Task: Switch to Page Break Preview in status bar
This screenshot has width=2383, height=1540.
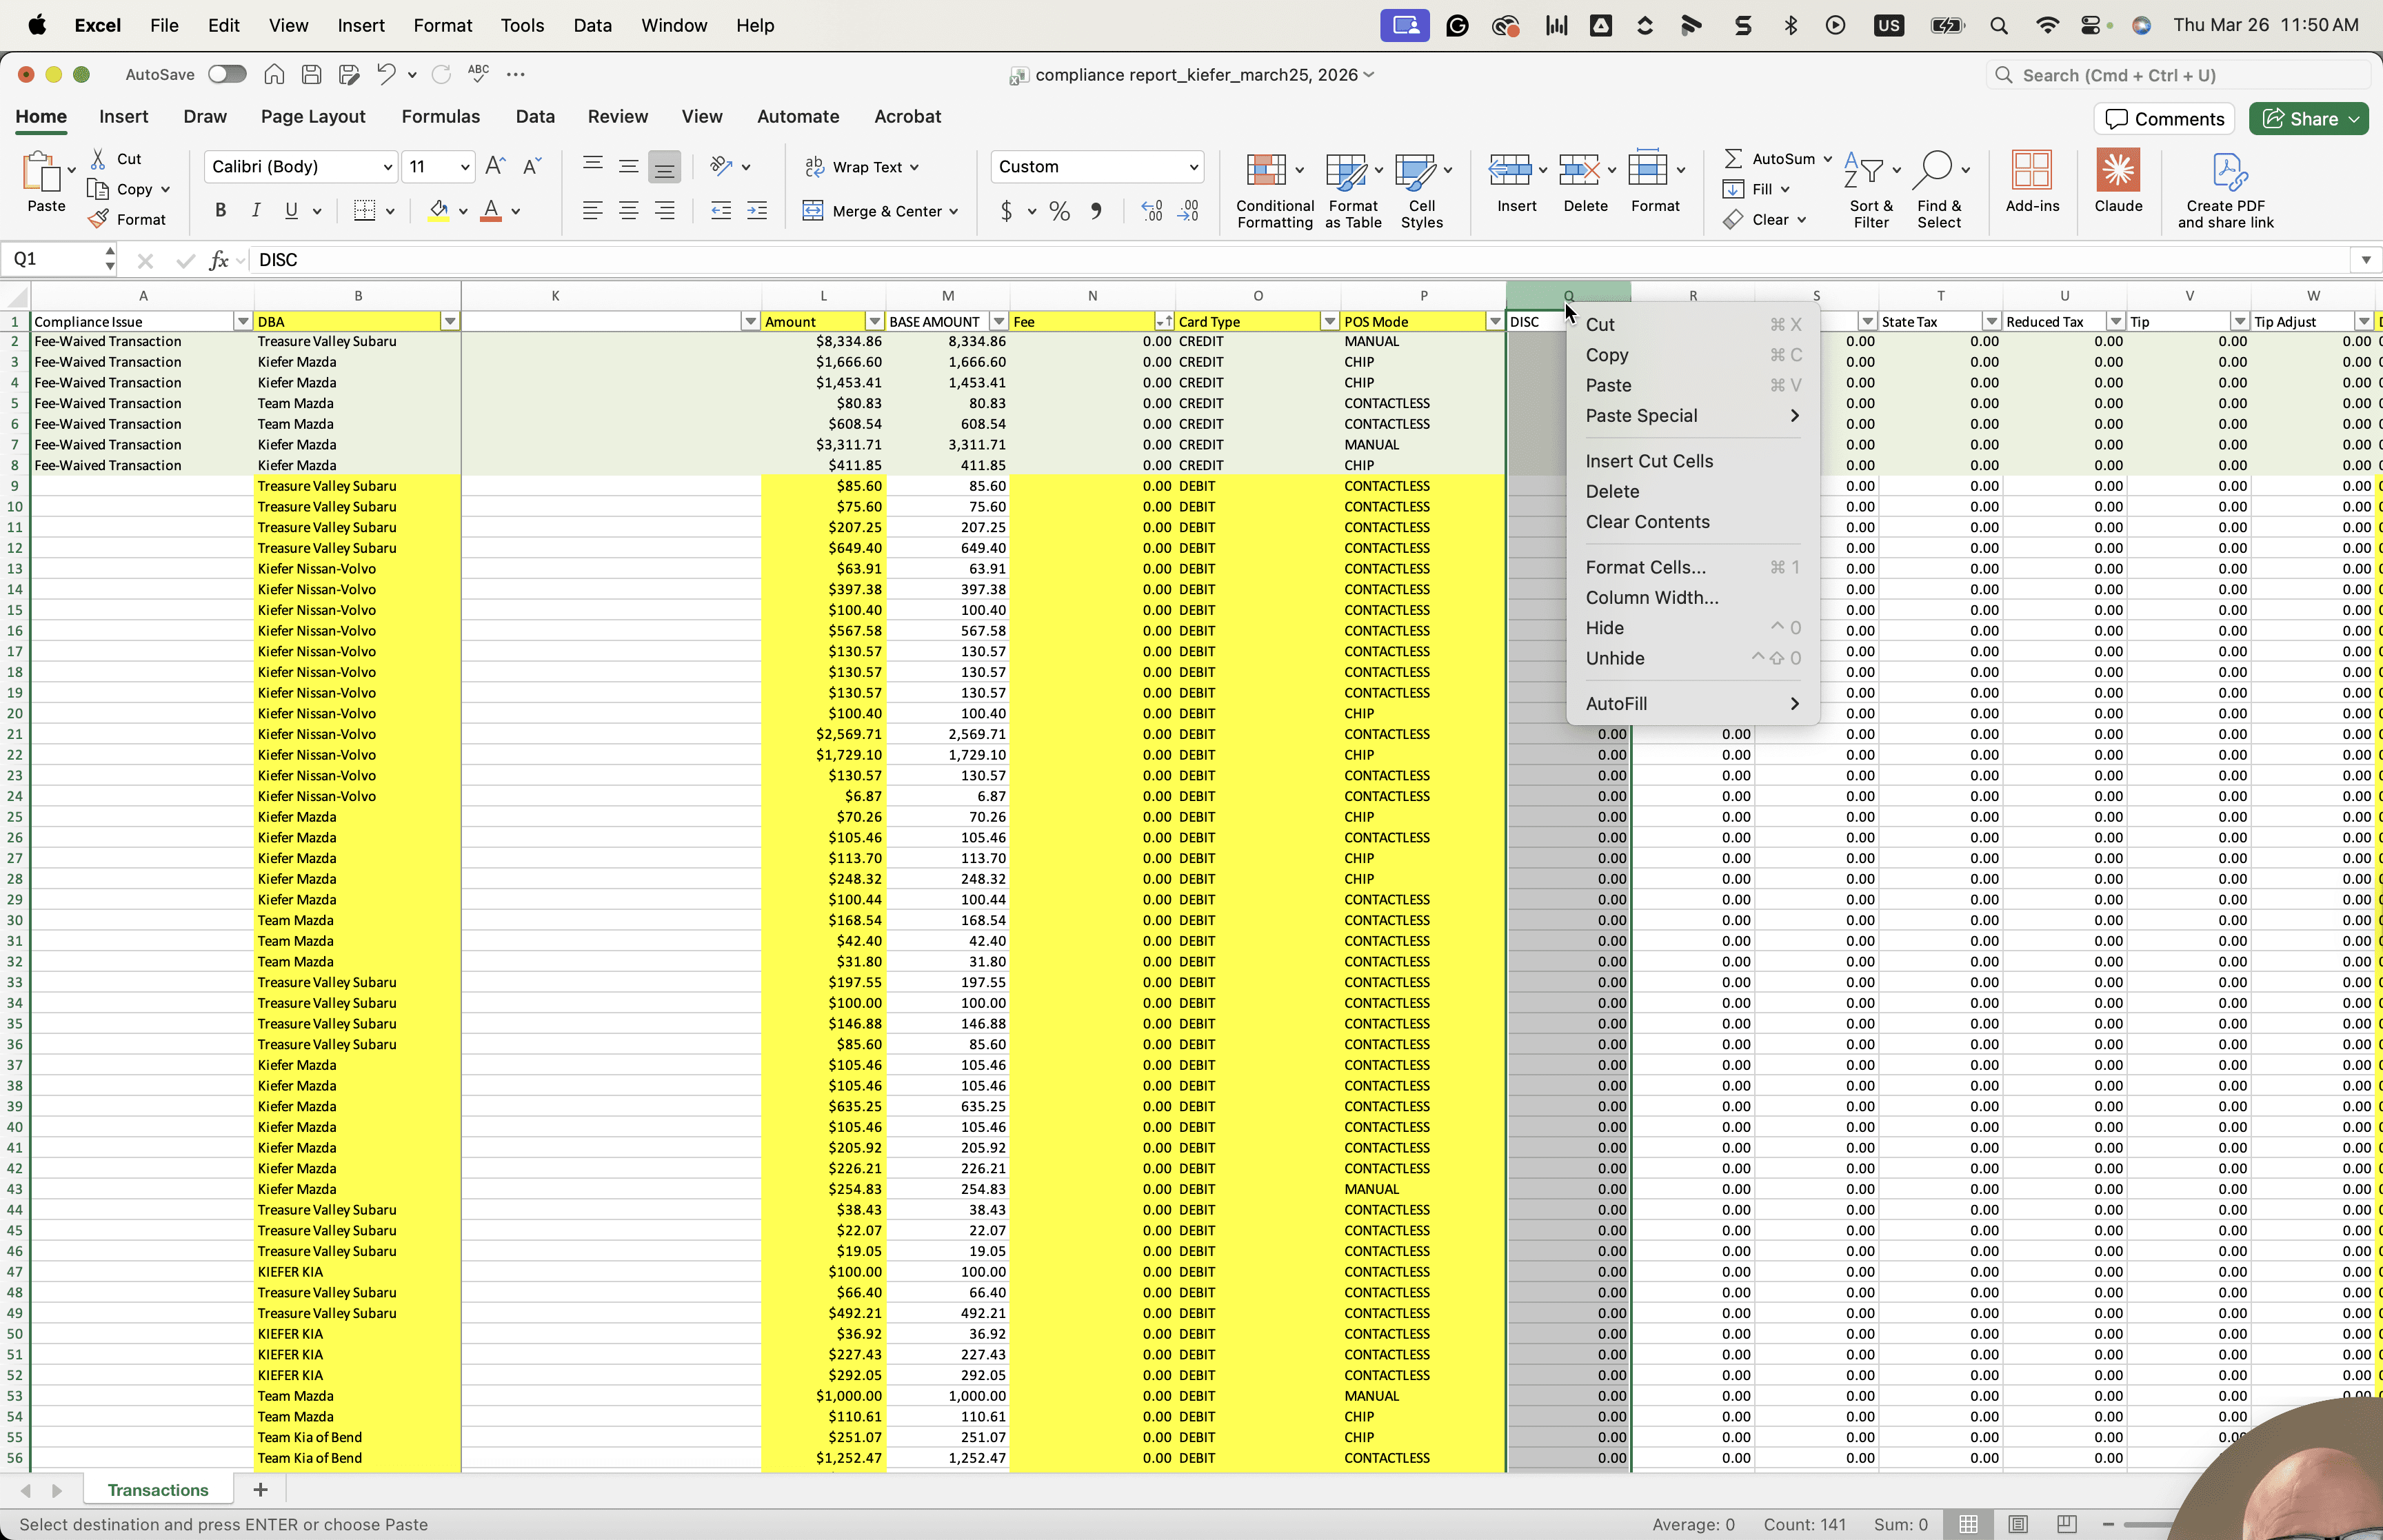Action: click(2066, 1524)
